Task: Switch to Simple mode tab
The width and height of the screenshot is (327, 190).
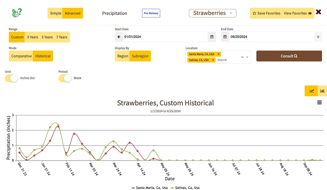Action: click(x=55, y=13)
